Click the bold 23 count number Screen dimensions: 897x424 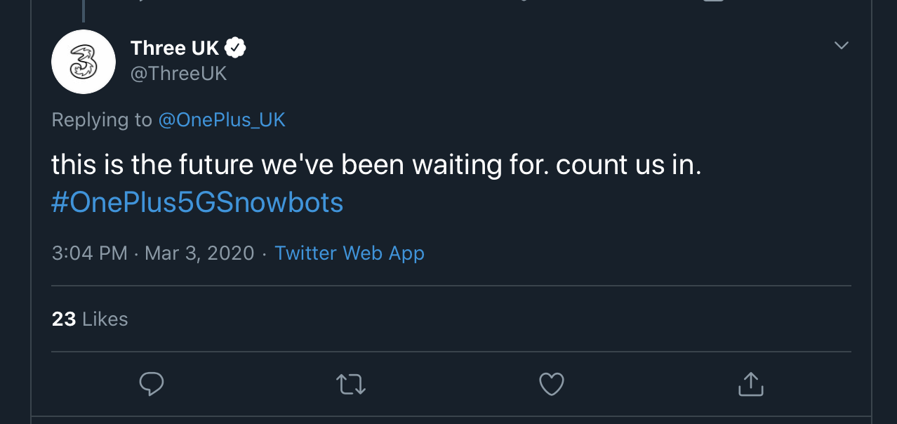64,319
